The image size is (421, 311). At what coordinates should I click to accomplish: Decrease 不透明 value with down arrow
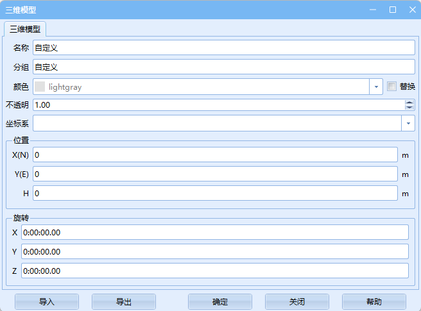(409, 107)
